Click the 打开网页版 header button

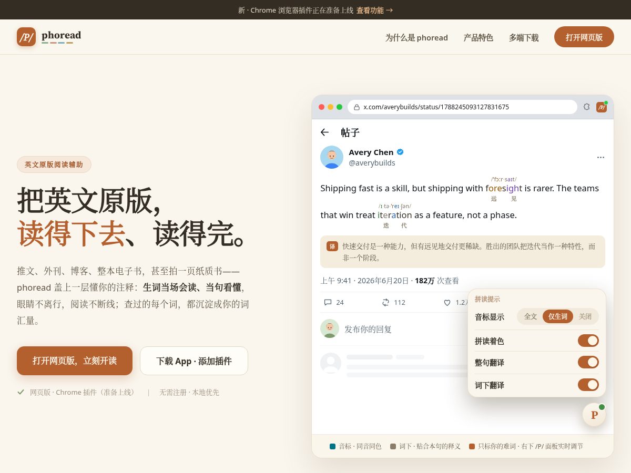pyautogui.click(x=584, y=37)
